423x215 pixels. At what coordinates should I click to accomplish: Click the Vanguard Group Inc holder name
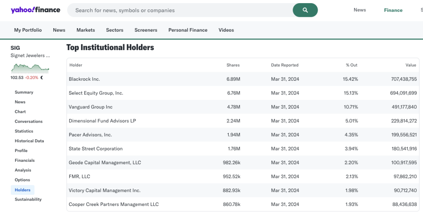tap(90, 107)
